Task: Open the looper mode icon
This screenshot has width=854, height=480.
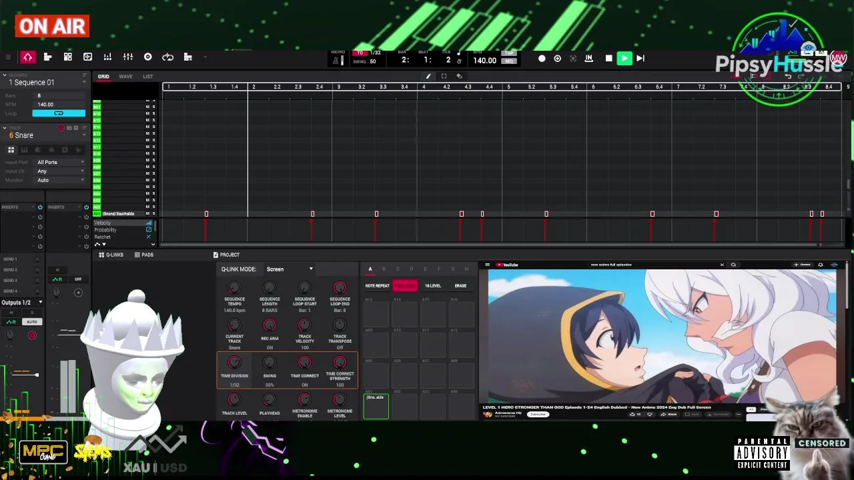Action: (168, 57)
